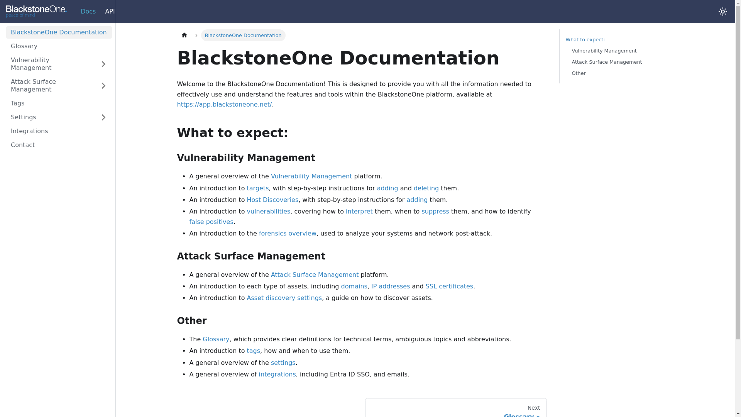Viewport: 741px width, 417px height.
Task: Open the domains link
Action: 354,286
